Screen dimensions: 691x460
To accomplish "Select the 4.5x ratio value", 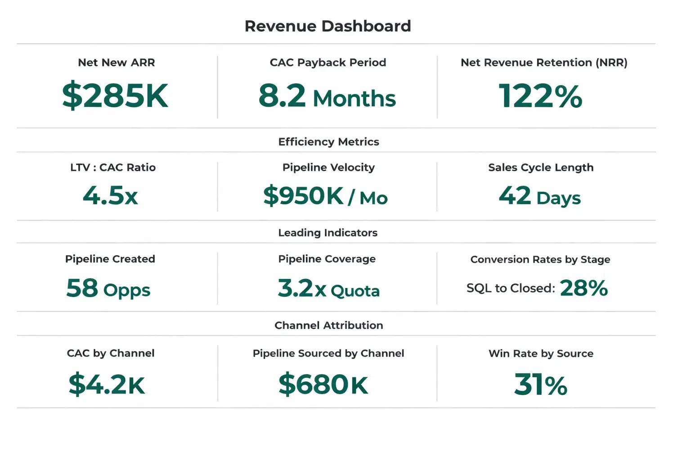I will (111, 196).
